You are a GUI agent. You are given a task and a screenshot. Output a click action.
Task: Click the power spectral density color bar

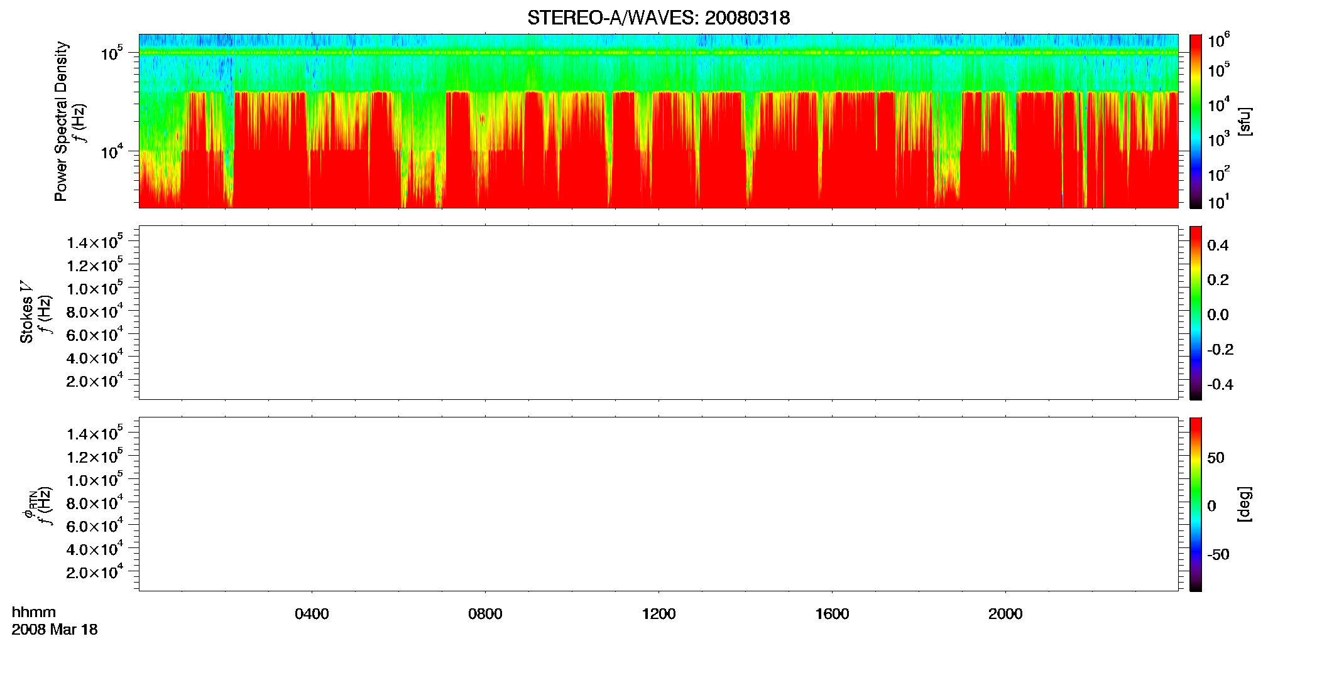coord(1196,121)
